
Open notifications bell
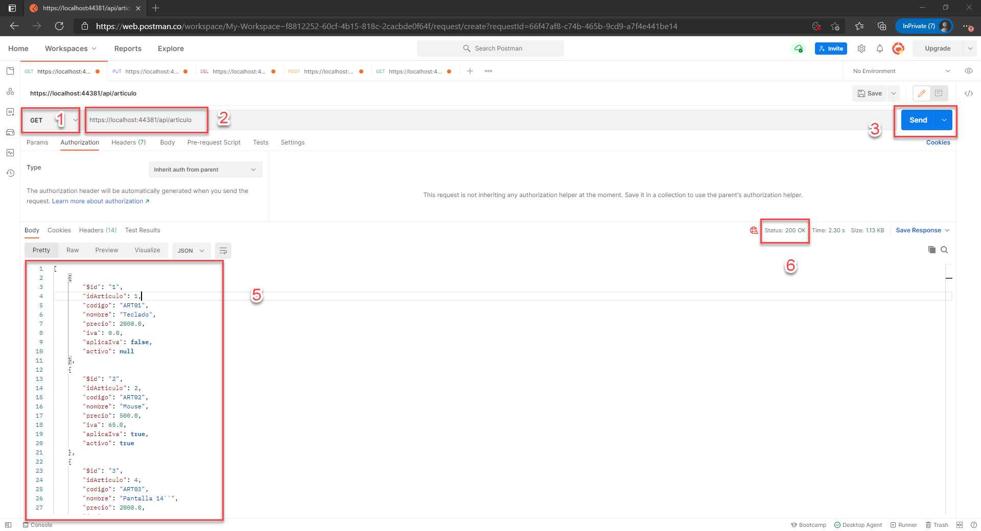880,49
